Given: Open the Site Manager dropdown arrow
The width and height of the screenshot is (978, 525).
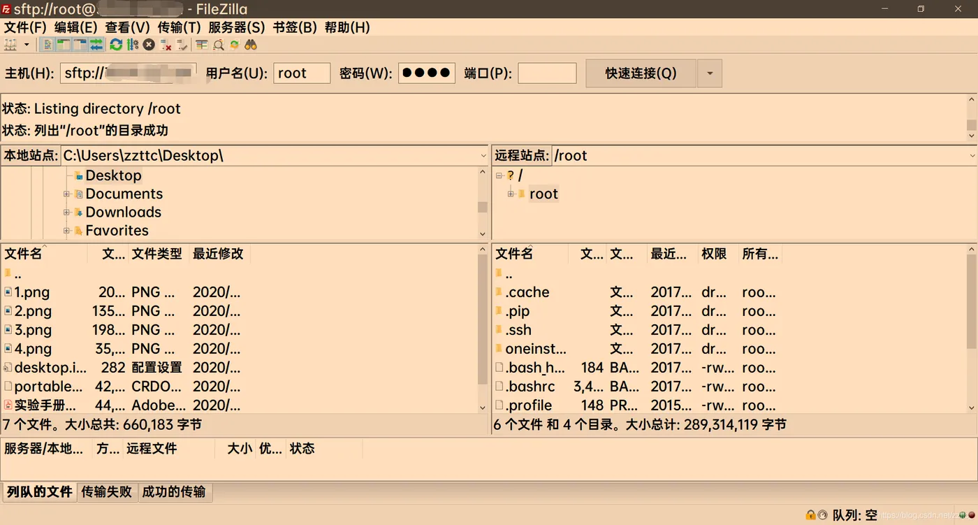Looking at the screenshot, I should coord(27,45).
